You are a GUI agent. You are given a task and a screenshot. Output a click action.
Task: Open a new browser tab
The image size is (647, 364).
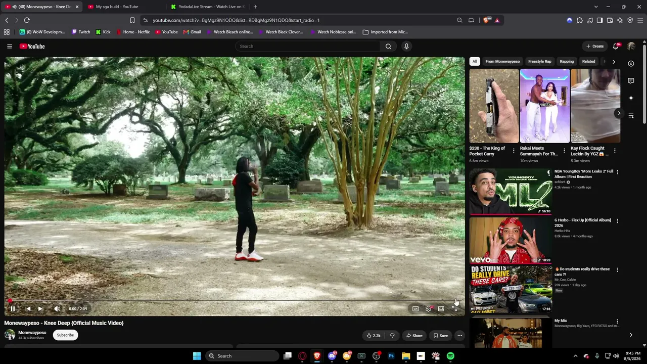click(x=255, y=7)
